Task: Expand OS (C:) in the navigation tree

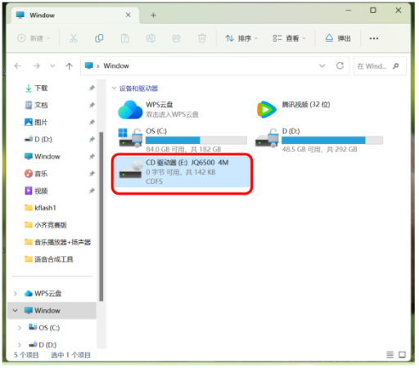Action: (20, 328)
